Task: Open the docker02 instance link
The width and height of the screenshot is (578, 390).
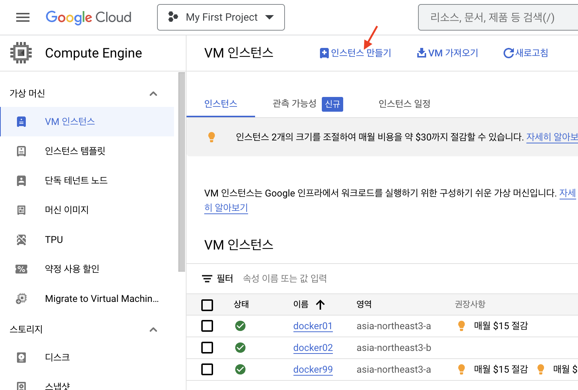Action: coord(313,348)
